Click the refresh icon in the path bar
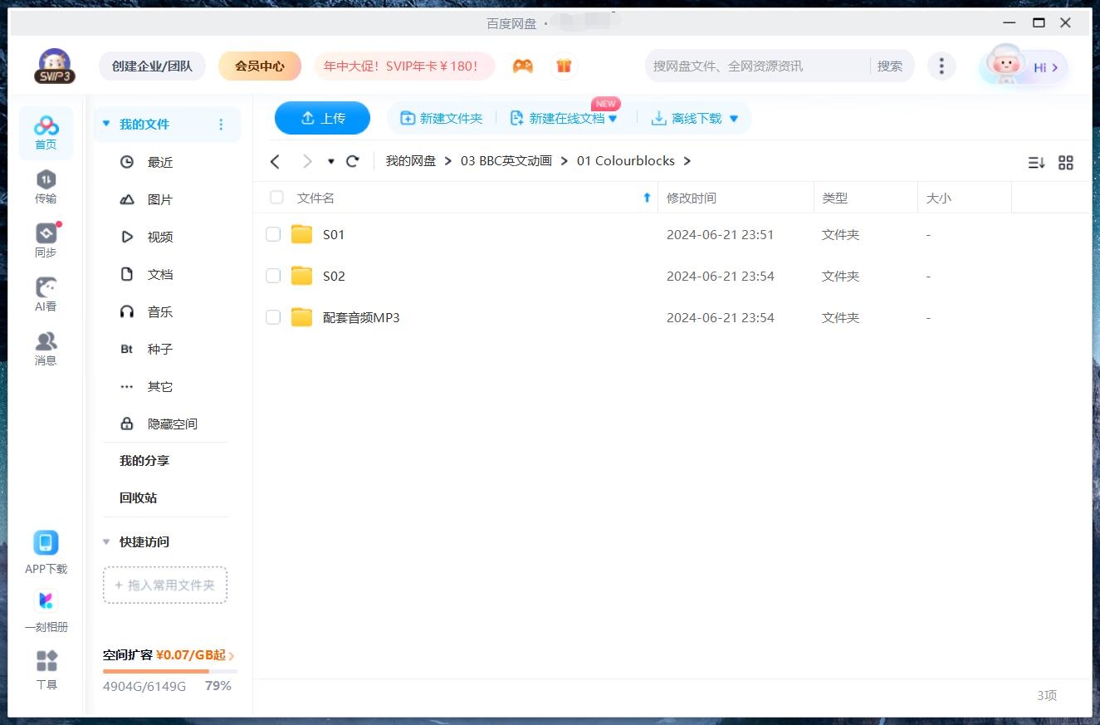The height and width of the screenshot is (725, 1100). click(352, 160)
